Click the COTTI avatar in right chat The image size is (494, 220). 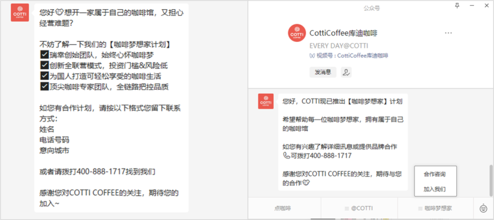(x=266, y=101)
